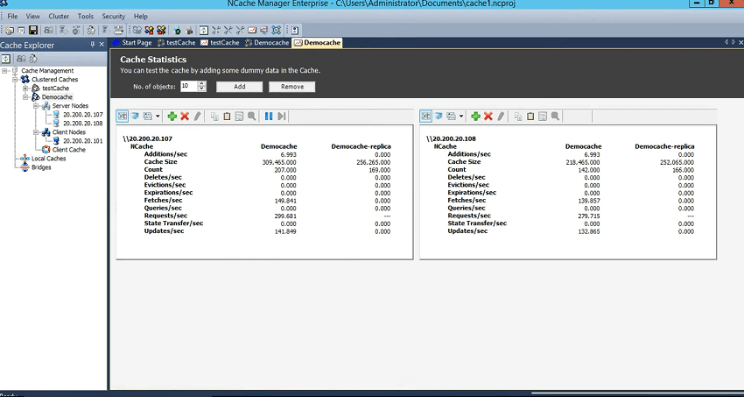
Task: Click the Update Data step button, left panel
Action: 281,117
